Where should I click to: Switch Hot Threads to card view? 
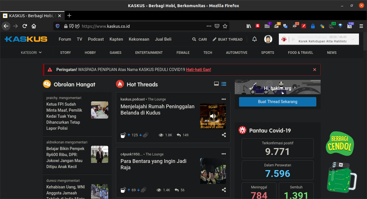[x=216, y=84]
